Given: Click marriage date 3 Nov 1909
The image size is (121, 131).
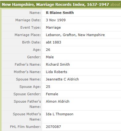Looking at the screenshot, I should point(56,20).
